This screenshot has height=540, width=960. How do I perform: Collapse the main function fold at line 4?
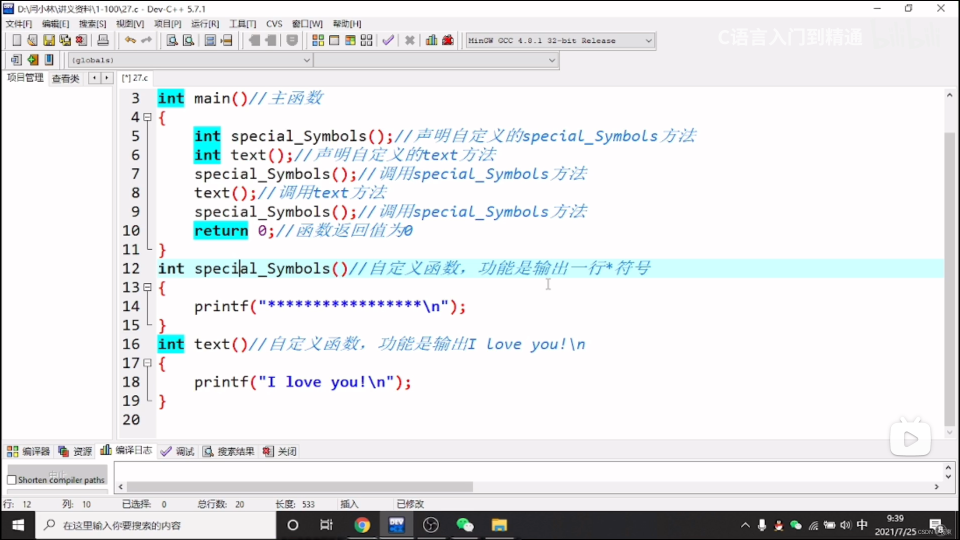(147, 117)
